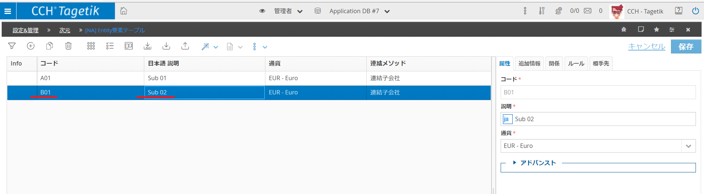Toggle the eye visibility icon

click(262, 11)
